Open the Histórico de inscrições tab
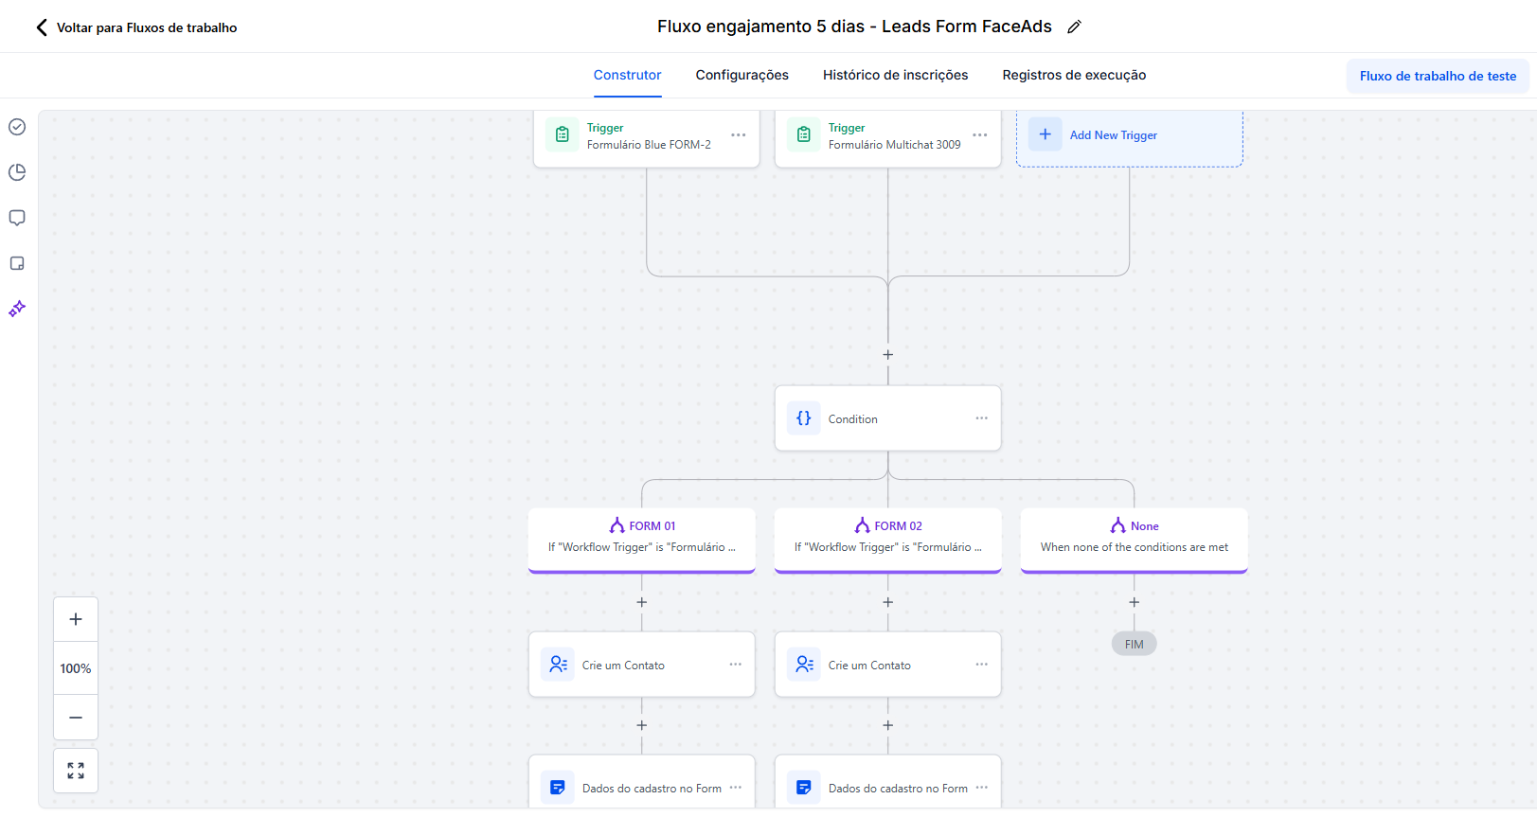The height and width of the screenshot is (817, 1537). 895,75
